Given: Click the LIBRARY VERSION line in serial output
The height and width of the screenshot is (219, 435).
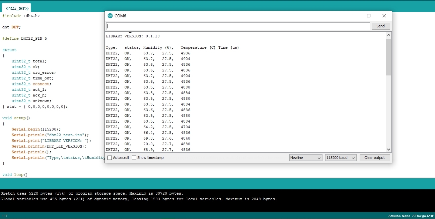Looking at the screenshot, I should [133, 36].
